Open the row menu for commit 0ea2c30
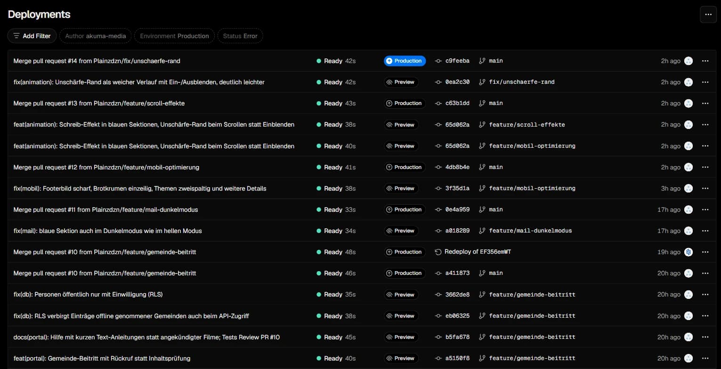The height and width of the screenshot is (369, 721). coord(705,82)
